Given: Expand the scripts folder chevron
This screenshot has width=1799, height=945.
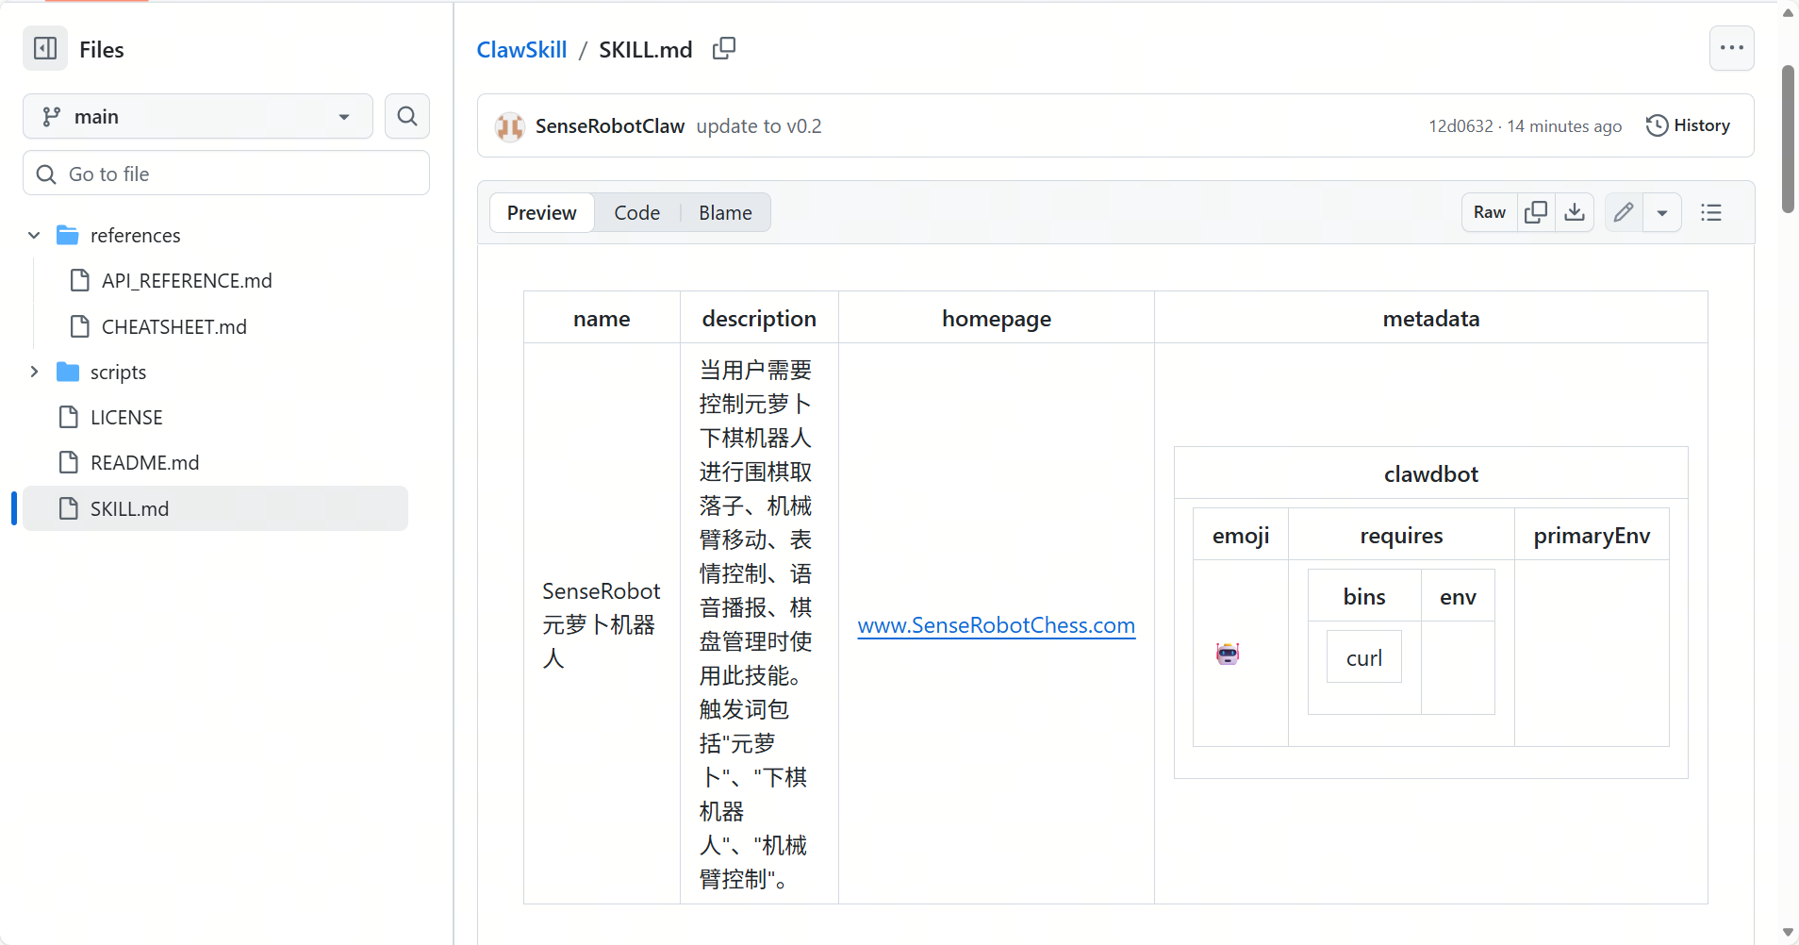Looking at the screenshot, I should [34, 372].
